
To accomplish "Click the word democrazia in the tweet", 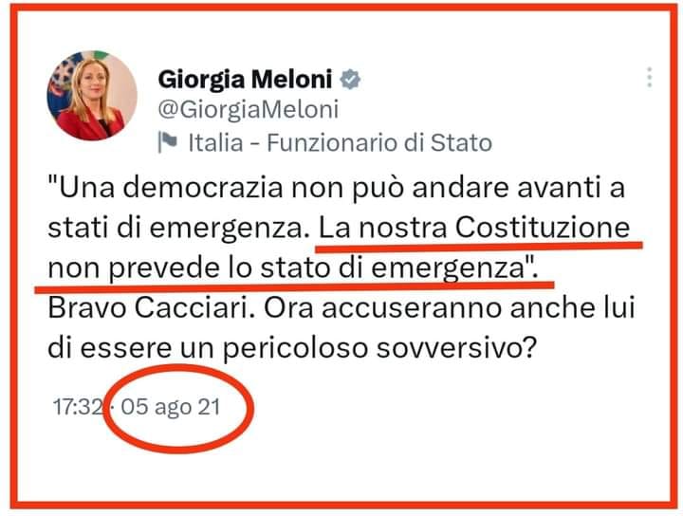I will pos(203,187).
